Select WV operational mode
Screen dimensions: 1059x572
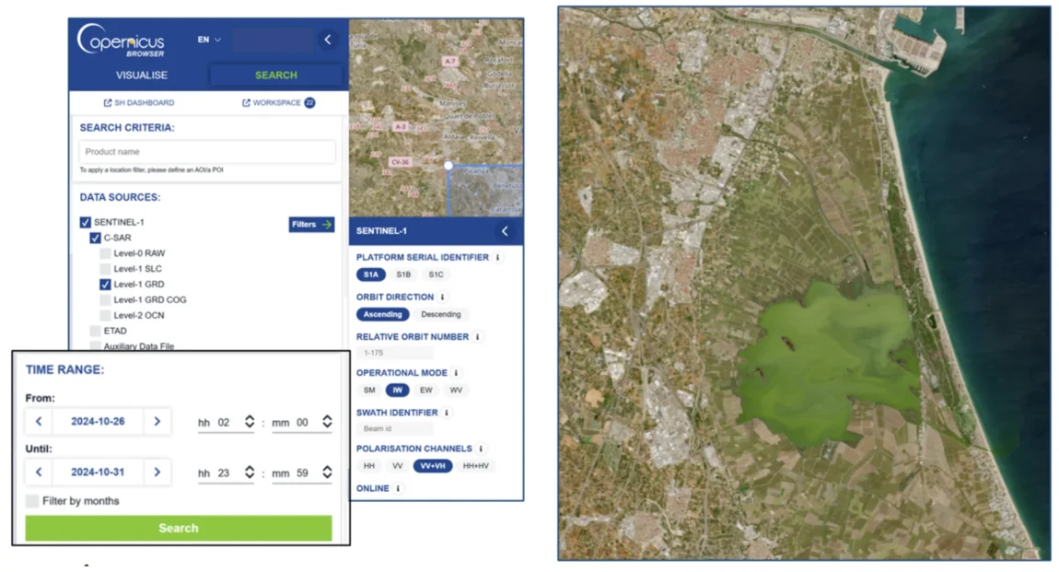(456, 391)
